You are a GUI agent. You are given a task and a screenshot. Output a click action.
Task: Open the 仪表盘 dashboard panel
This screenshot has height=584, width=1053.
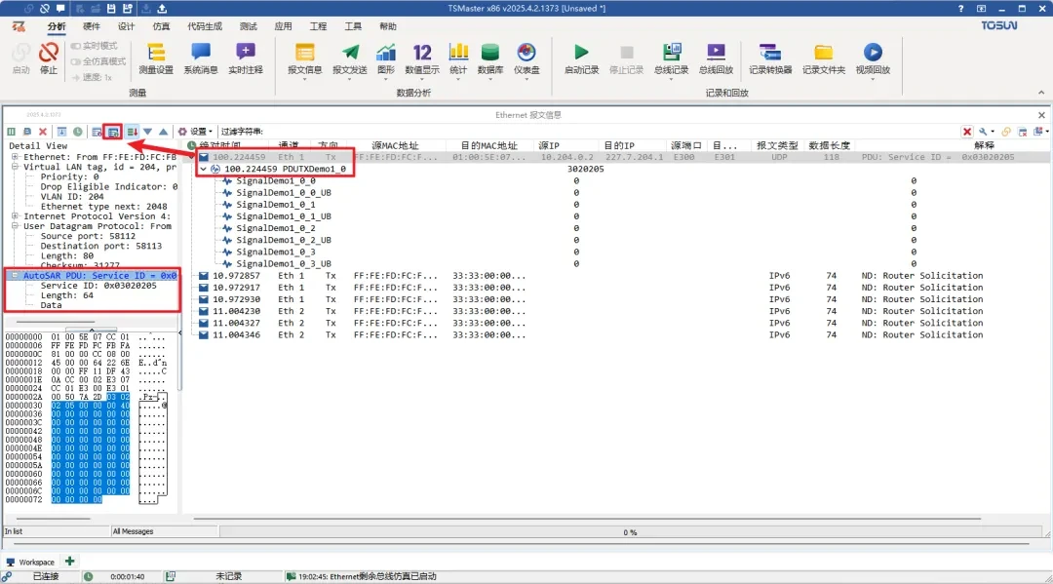click(x=526, y=57)
